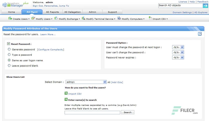The height and width of the screenshot is (121, 209).
Task: Open the AD Delegation tab
Action: 72,12
